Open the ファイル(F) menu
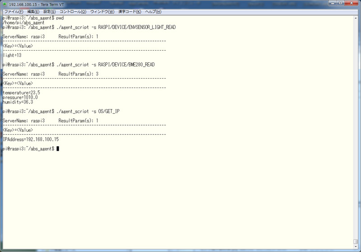361x252 pixels. [x=14, y=12]
